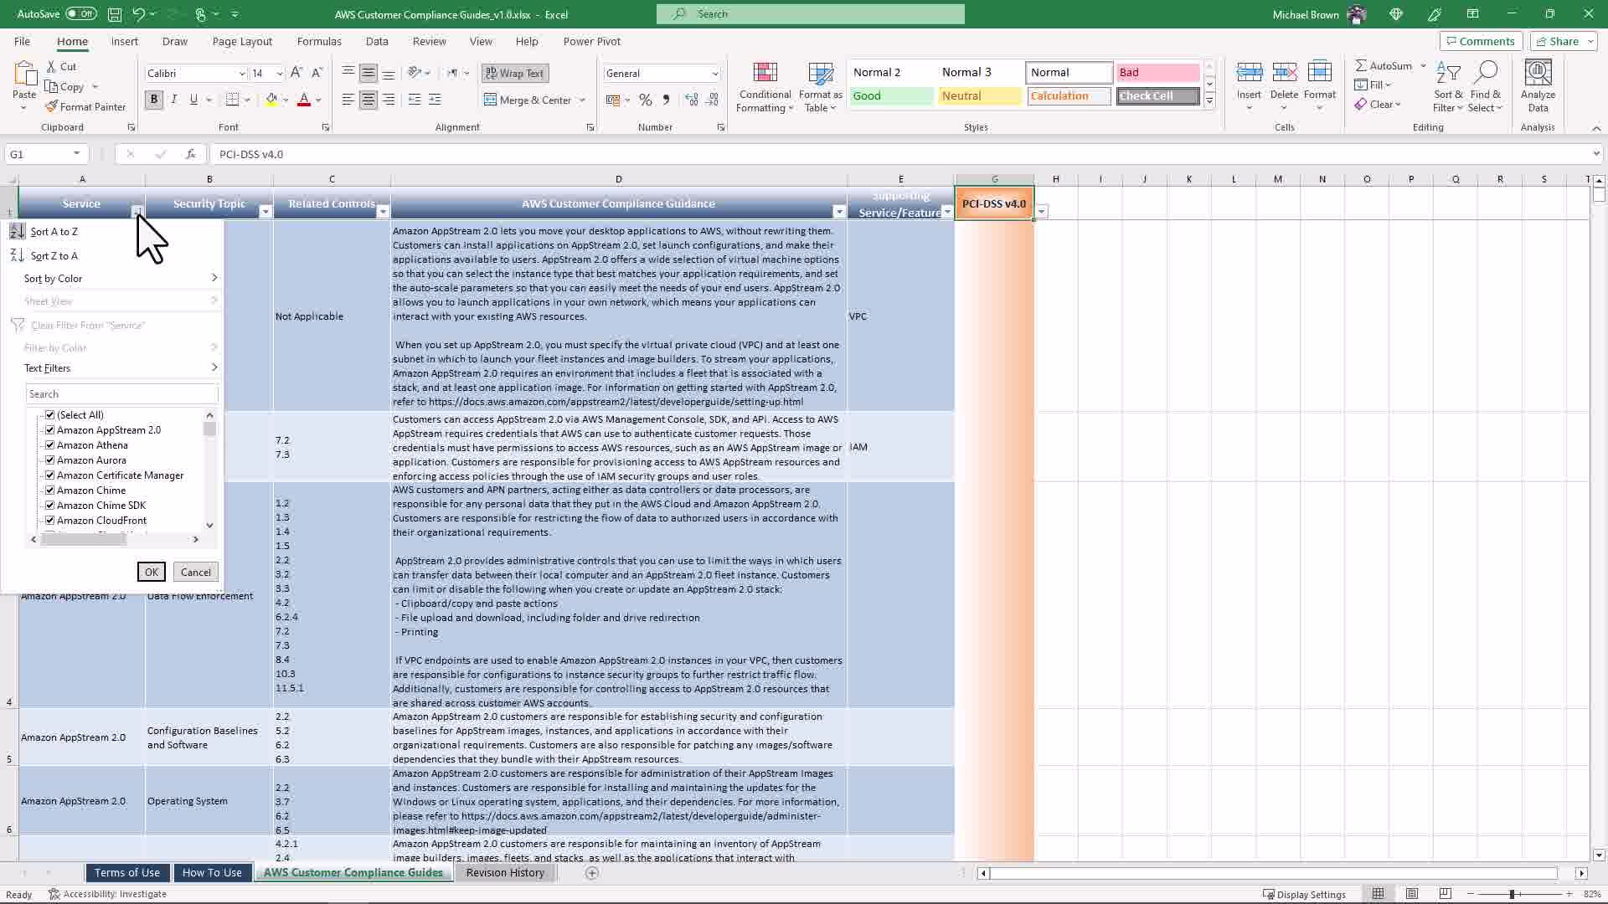1608x904 pixels.
Task: Click the Format Painter icon
Action: [52, 107]
